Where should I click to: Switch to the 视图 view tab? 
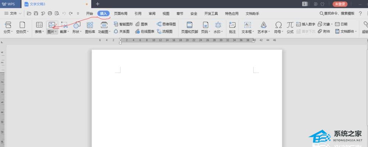click(x=166, y=14)
